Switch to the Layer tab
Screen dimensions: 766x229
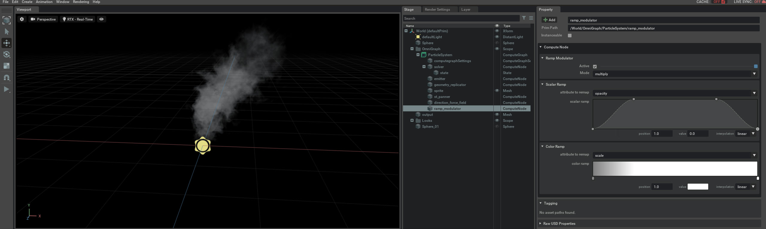pos(466,10)
